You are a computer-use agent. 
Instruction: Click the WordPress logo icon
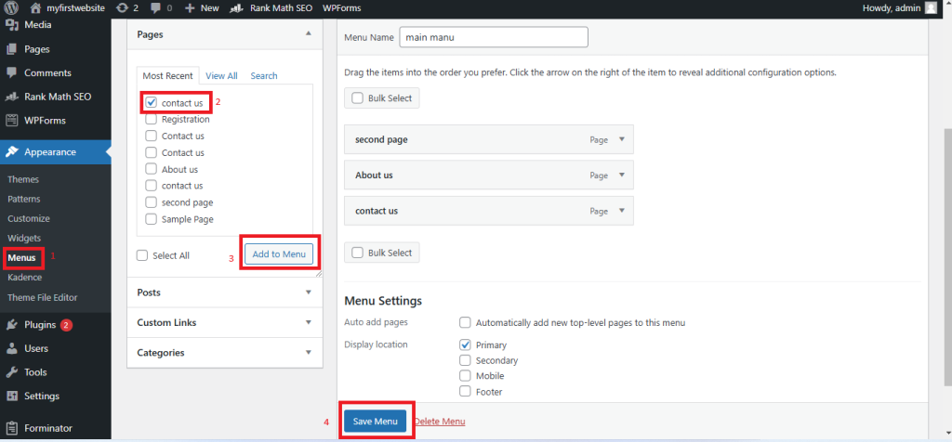coord(11,7)
